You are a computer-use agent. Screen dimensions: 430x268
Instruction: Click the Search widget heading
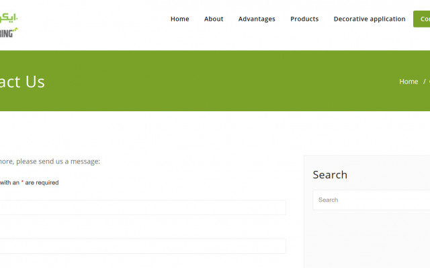(330, 175)
